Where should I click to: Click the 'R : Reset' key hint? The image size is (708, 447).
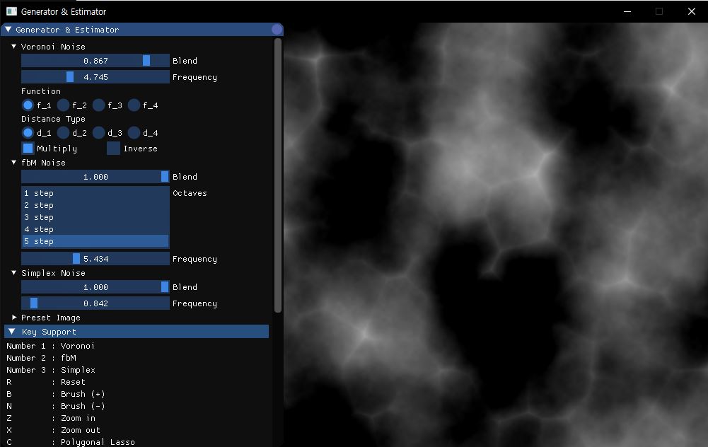(45, 382)
